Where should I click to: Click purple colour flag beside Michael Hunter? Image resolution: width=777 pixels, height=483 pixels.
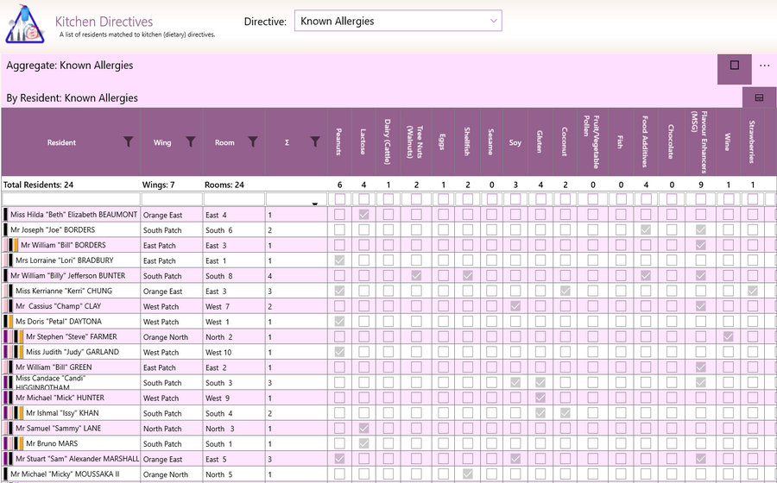5,398
